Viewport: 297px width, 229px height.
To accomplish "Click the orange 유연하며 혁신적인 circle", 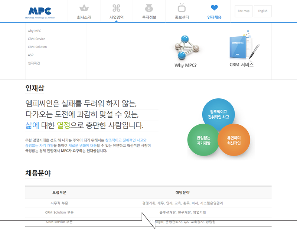I will pyautogui.click(x=234, y=140).
